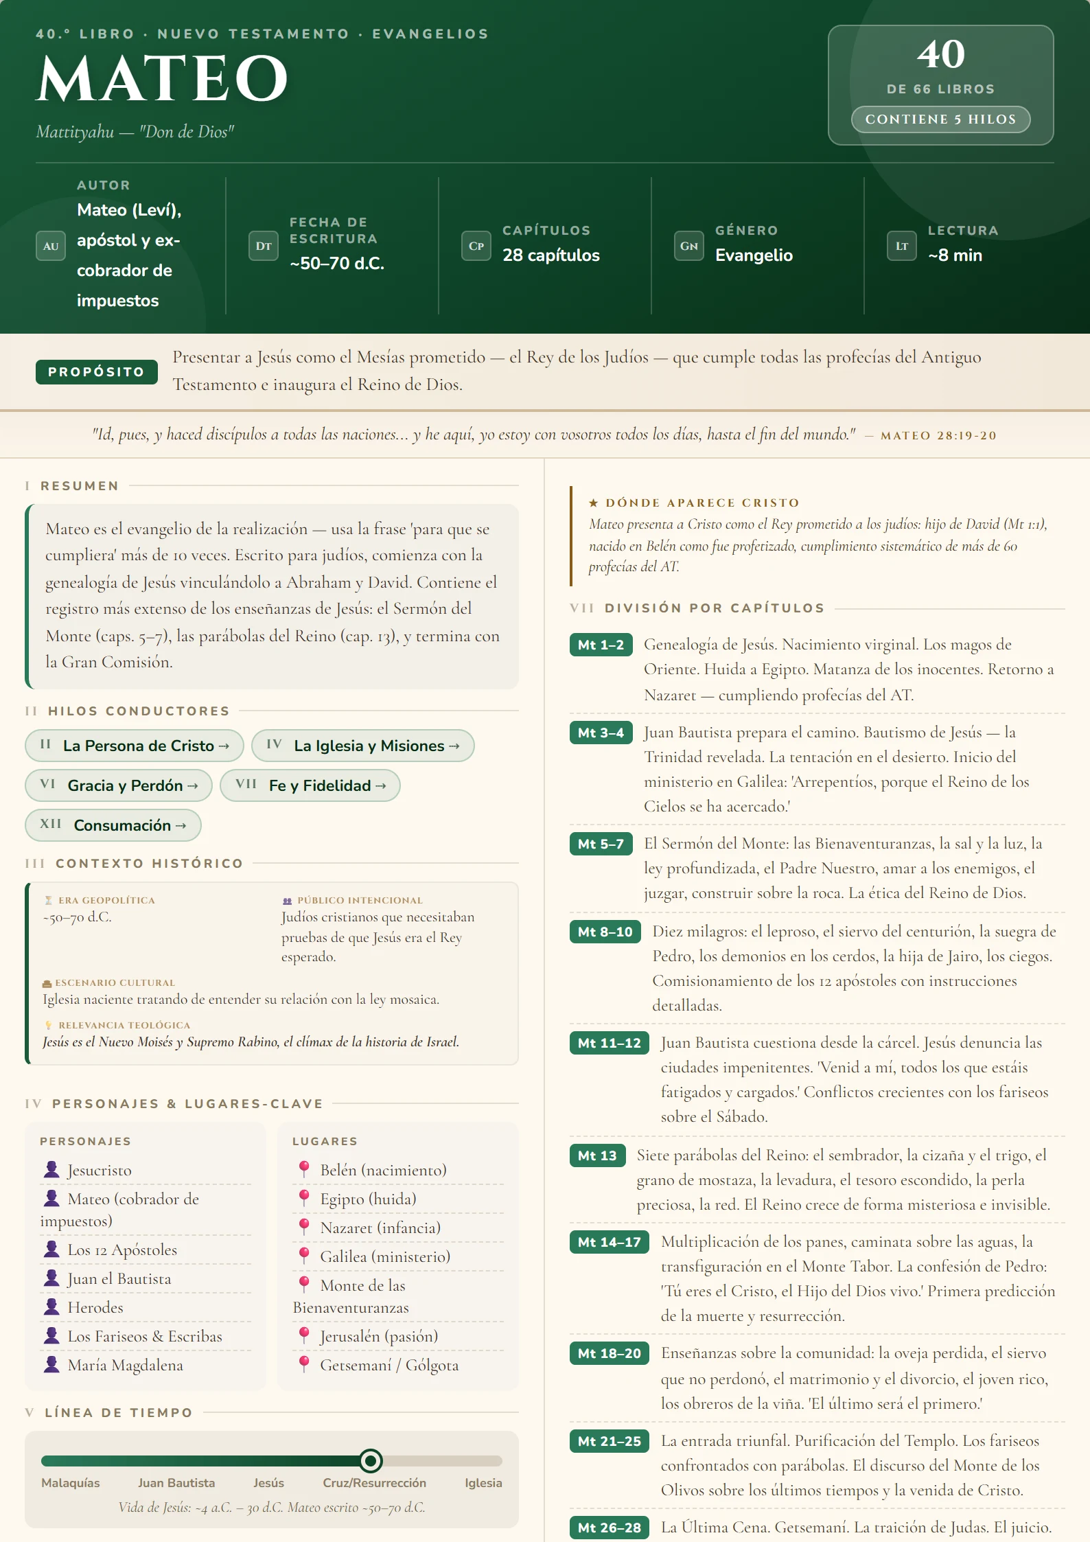This screenshot has width=1090, height=1542.
Task: Click the GN genre icon badge
Action: 689,246
